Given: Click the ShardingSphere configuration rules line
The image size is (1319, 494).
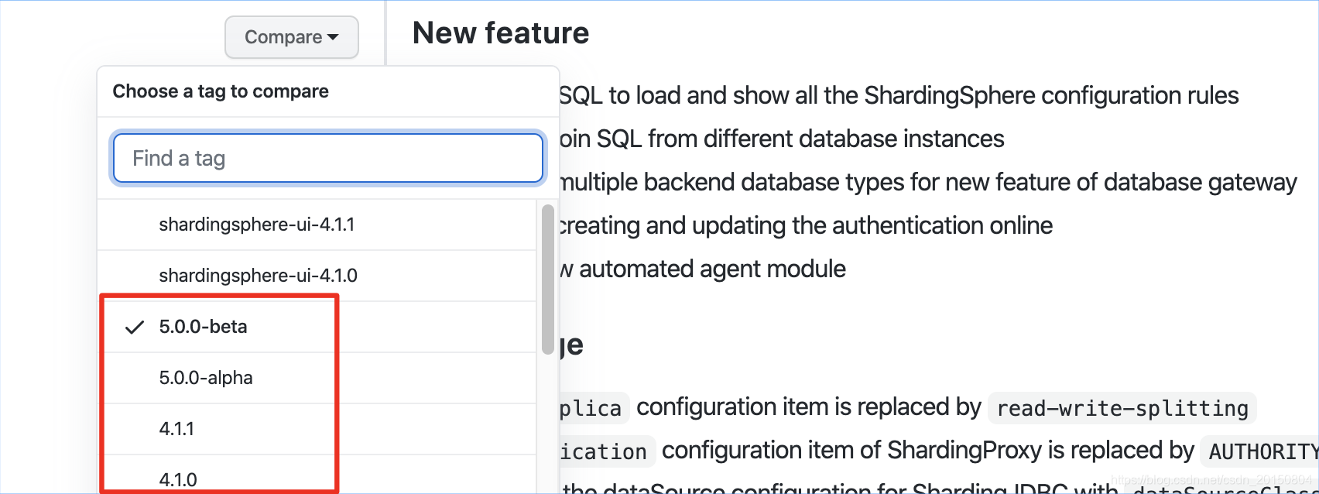Looking at the screenshot, I should [898, 96].
